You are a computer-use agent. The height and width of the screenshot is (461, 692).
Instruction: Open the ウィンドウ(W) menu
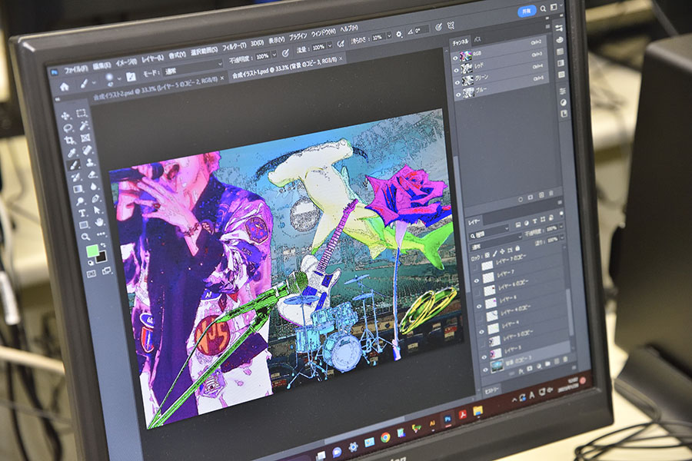[324, 33]
